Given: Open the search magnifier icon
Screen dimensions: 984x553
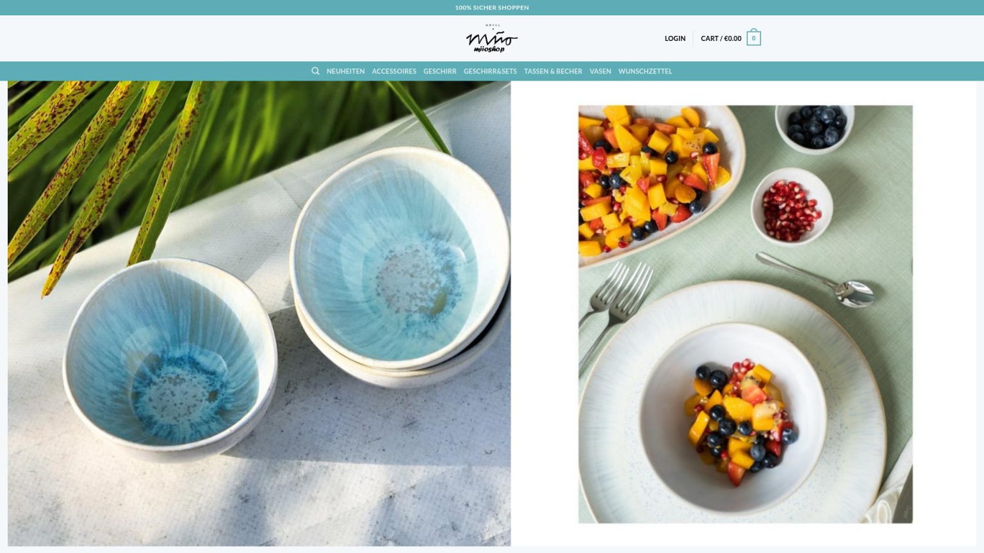Looking at the screenshot, I should (315, 71).
